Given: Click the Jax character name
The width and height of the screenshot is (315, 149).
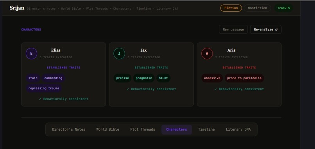Looking at the screenshot, I should pyautogui.click(x=143, y=50).
